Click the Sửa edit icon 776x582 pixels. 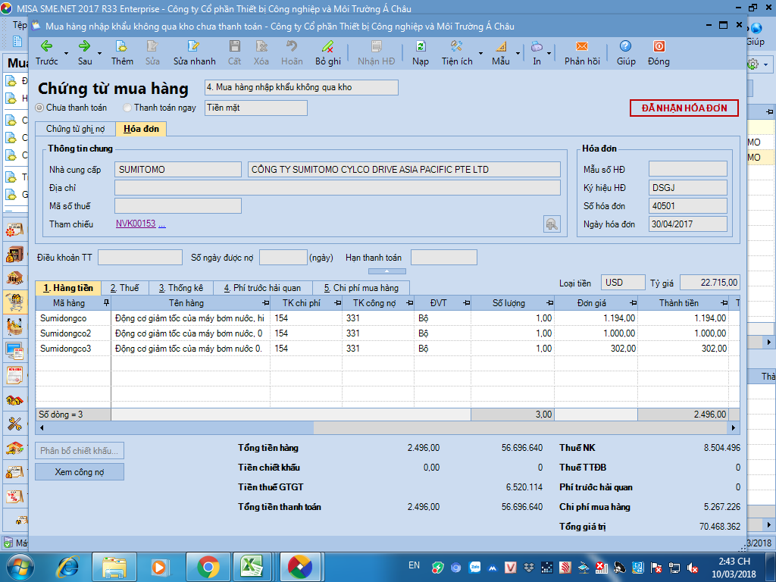pyautogui.click(x=152, y=52)
